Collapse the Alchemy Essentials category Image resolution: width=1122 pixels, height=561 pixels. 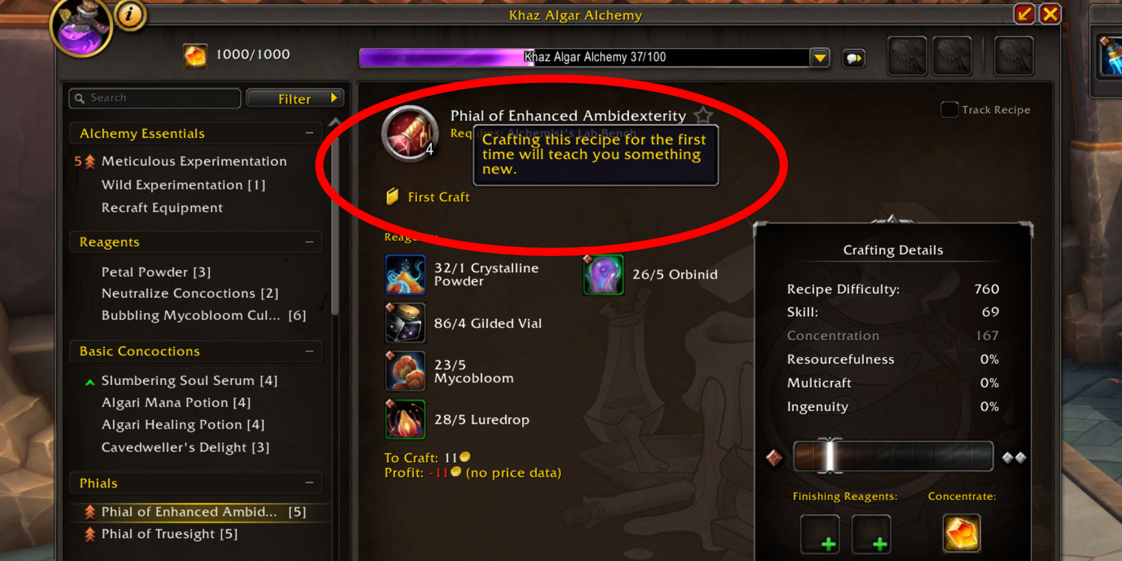click(309, 133)
